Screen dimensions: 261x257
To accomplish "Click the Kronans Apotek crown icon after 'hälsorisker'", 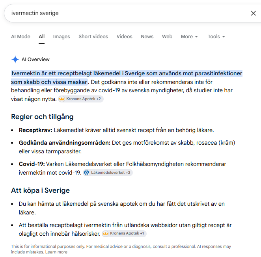I will click(105, 233).
